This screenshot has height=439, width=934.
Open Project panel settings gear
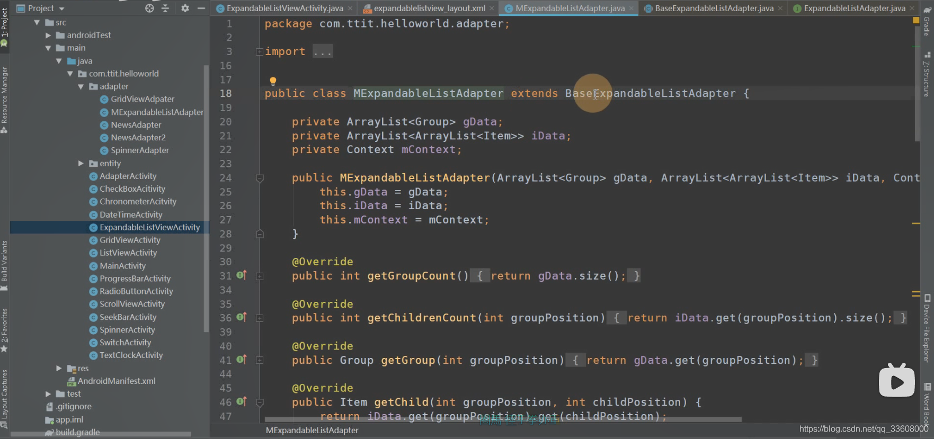(185, 8)
